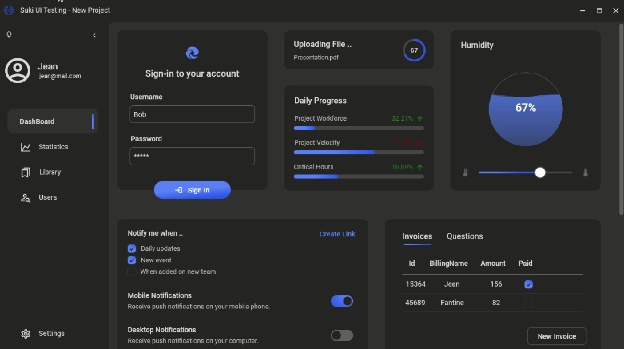
Task: Collapse the sidebar with chevron arrow
Action: (94, 35)
